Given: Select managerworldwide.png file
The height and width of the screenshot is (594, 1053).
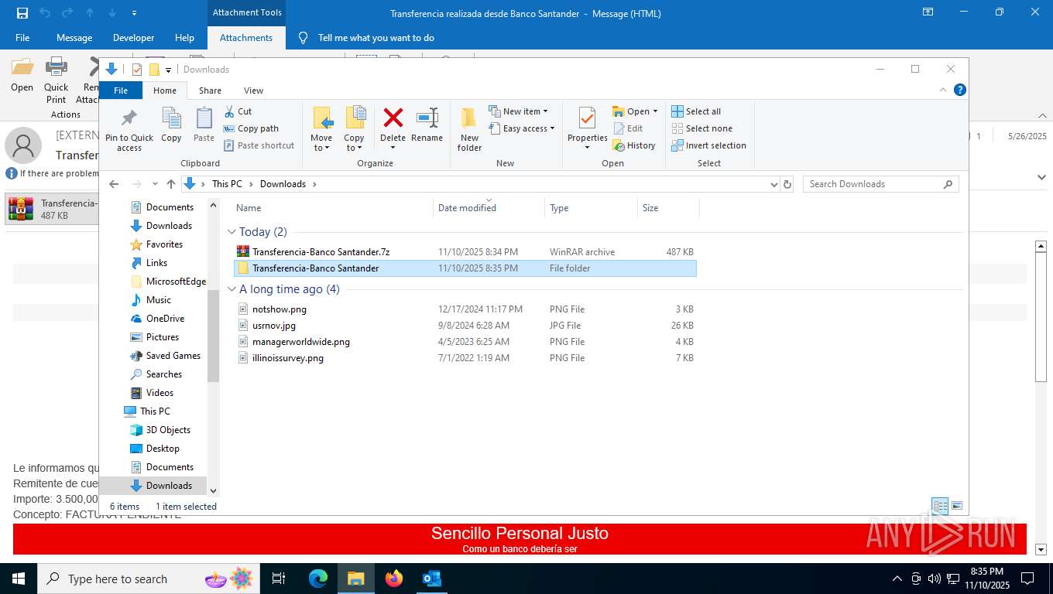Looking at the screenshot, I should (465, 342).
